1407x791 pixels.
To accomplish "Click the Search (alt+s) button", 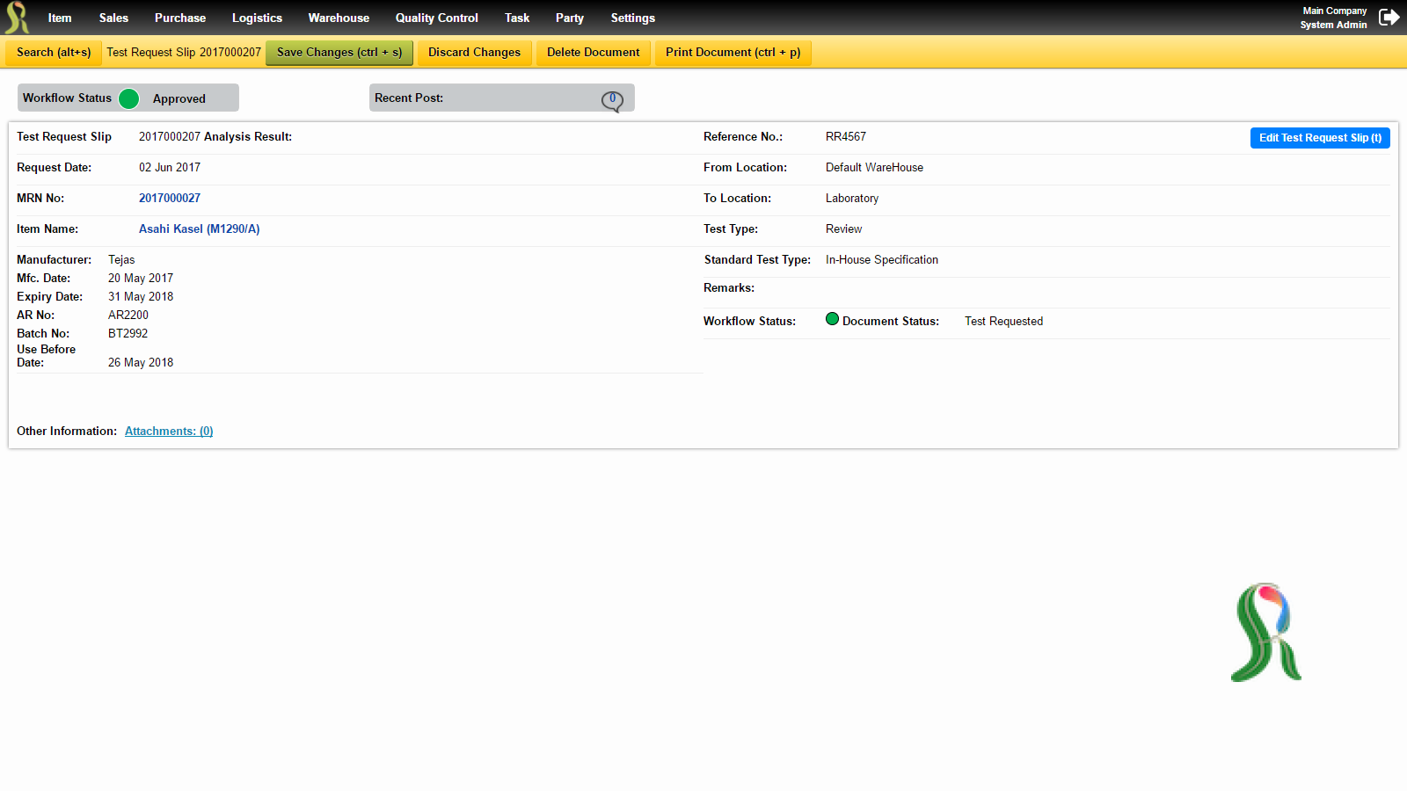I will coord(54,53).
